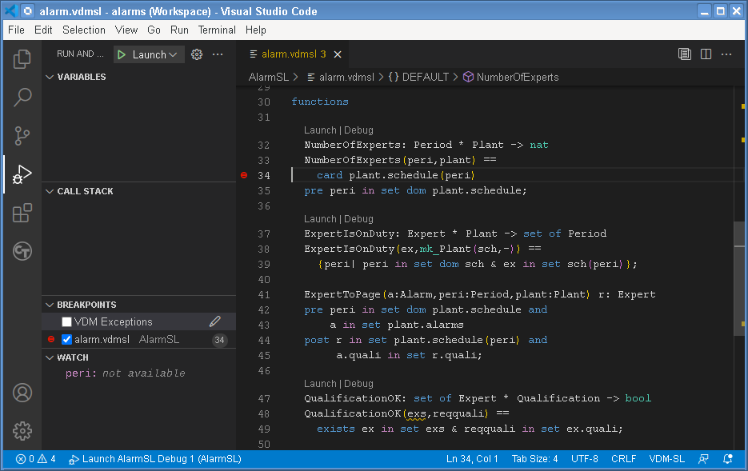Collapse the BREAKPOINTS section
This screenshot has height=471, width=748.
52,304
